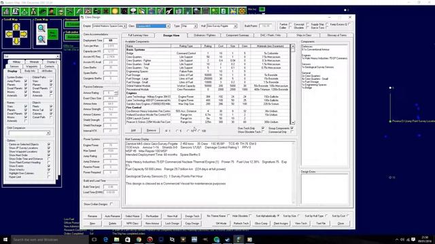435x244 pixels.
Task: Adjust the Armour Rating spinner arrows
Action: pyautogui.click(x=116, y=93)
